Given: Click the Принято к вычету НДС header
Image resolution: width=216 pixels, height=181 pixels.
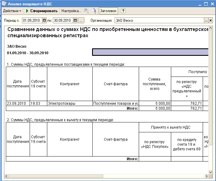Looking at the screenshot, I should tap(171, 127).
